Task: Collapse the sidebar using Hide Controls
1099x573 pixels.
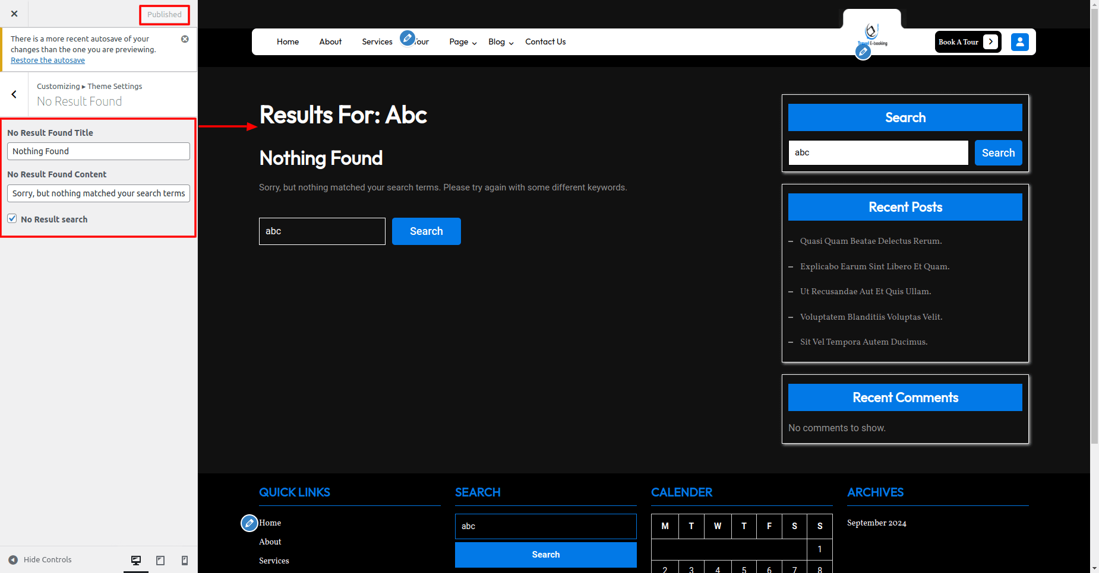Action: click(40, 560)
